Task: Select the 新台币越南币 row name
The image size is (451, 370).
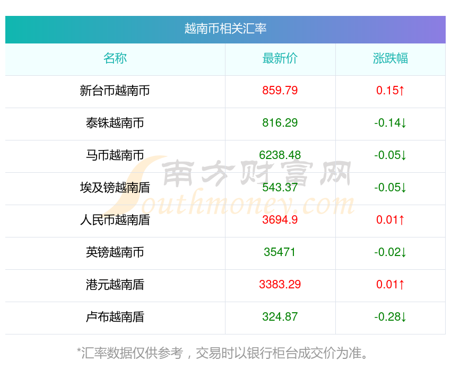Action: 115,91
